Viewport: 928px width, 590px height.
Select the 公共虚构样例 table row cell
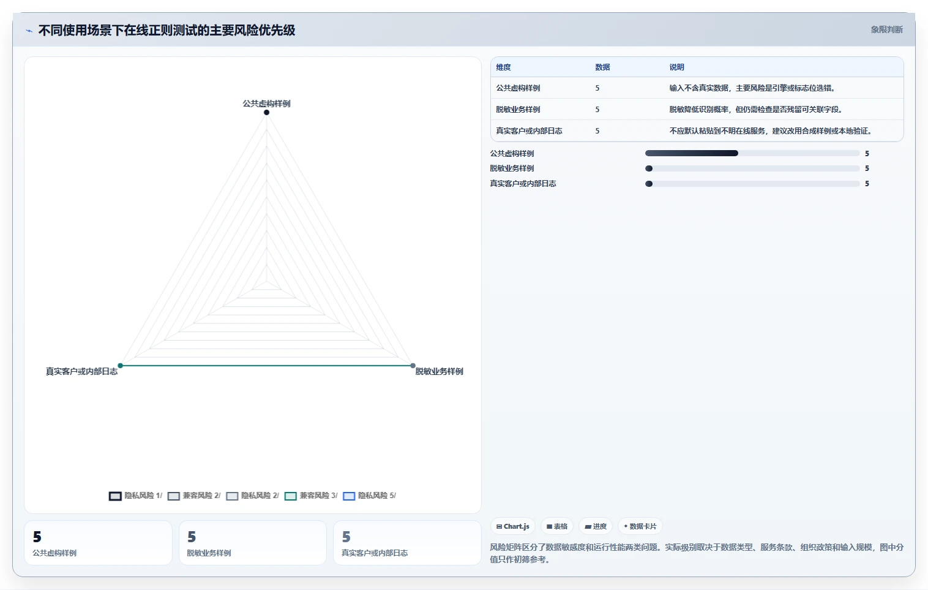pyautogui.click(x=518, y=88)
